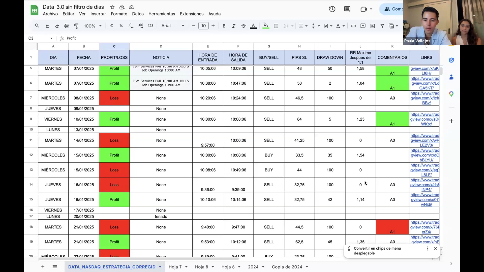The image size is (484, 272).
Task: Get add-ons with side panel plus
Action: pos(451,121)
